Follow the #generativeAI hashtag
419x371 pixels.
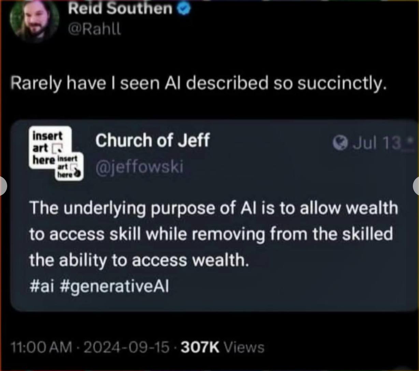(x=114, y=286)
